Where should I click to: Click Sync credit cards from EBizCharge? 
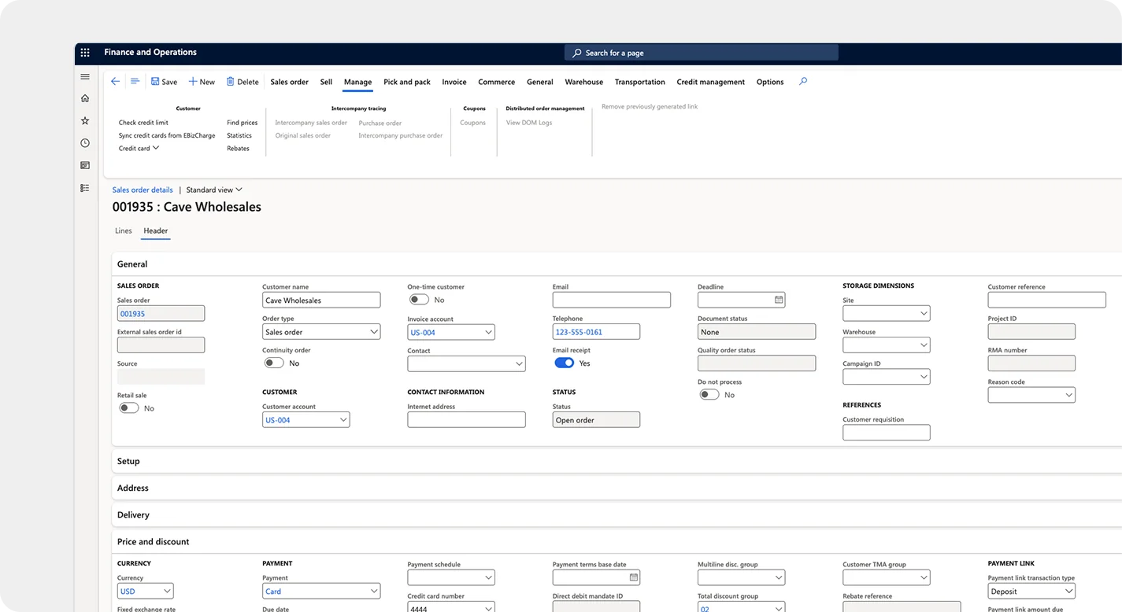pyautogui.click(x=167, y=135)
